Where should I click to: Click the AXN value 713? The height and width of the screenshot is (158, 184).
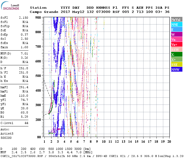tap(140, 12)
